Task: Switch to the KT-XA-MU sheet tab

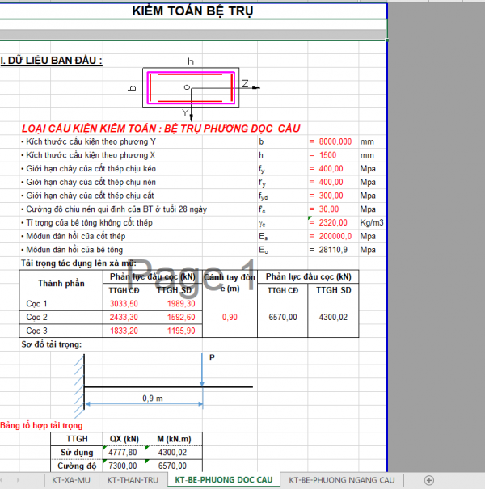Action: point(71,480)
